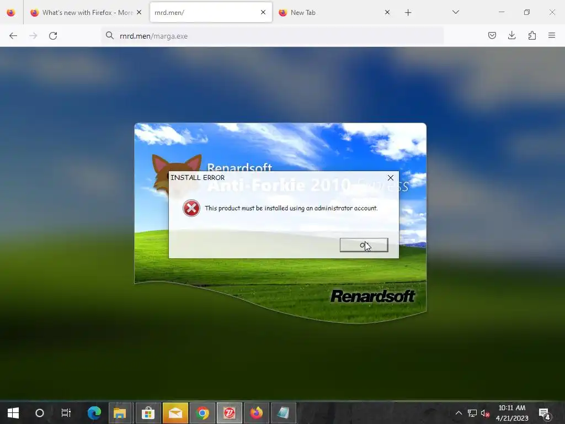This screenshot has width=565, height=424.
Task: Switch to Firefox on the taskbar
Action: (256, 413)
